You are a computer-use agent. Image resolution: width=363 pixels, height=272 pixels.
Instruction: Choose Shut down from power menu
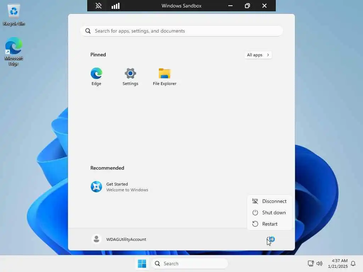[269, 212]
